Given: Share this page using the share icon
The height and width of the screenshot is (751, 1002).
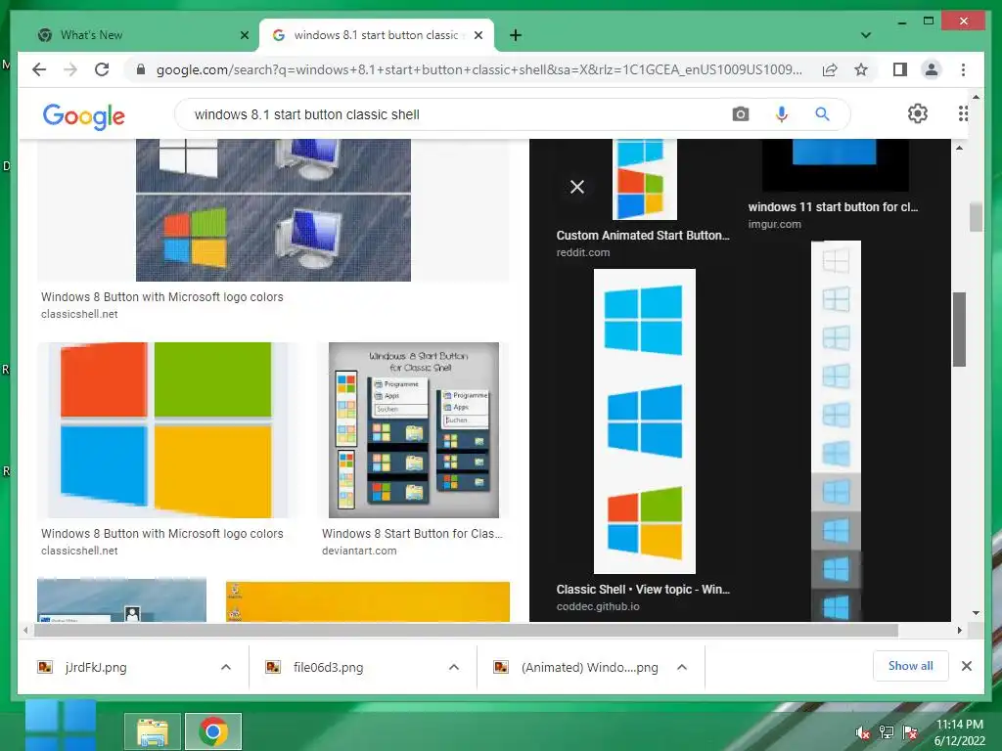Looking at the screenshot, I should pos(830,69).
